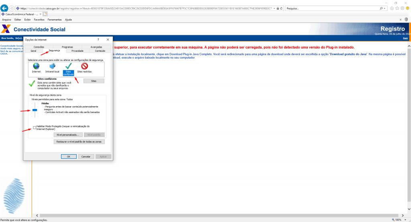Open the help question mark in dialog

[98, 40]
